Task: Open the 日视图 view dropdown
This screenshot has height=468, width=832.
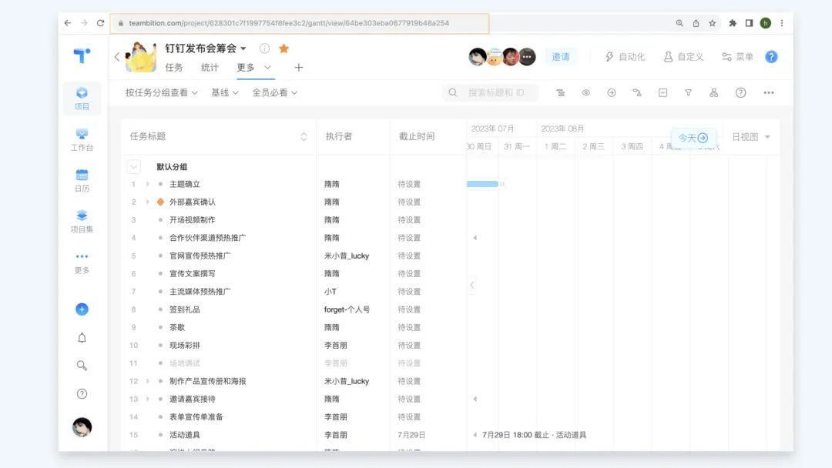Action: tap(750, 137)
